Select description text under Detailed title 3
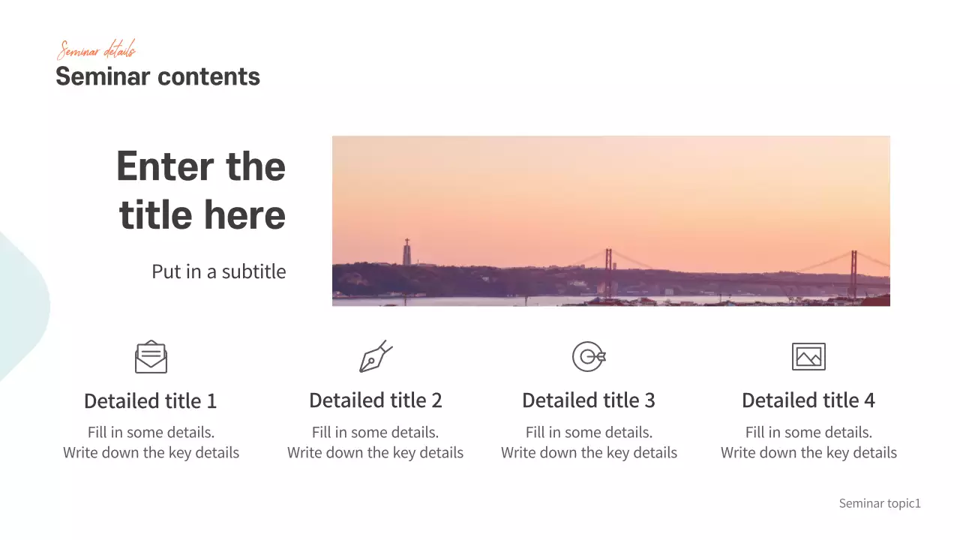 click(x=589, y=442)
